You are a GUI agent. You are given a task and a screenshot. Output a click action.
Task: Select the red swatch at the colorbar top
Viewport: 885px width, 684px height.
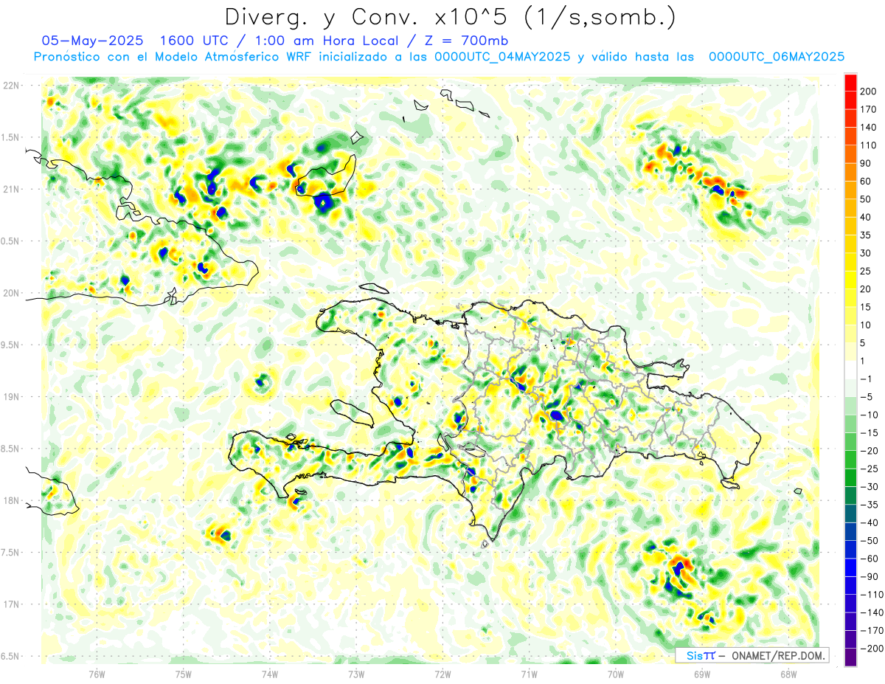pyautogui.click(x=850, y=82)
